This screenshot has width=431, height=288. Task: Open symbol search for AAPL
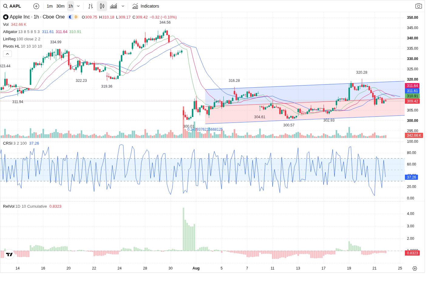pos(12,6)
